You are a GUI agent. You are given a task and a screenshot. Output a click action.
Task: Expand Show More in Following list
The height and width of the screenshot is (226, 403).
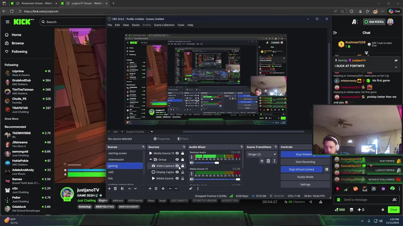tap(11, 119)
